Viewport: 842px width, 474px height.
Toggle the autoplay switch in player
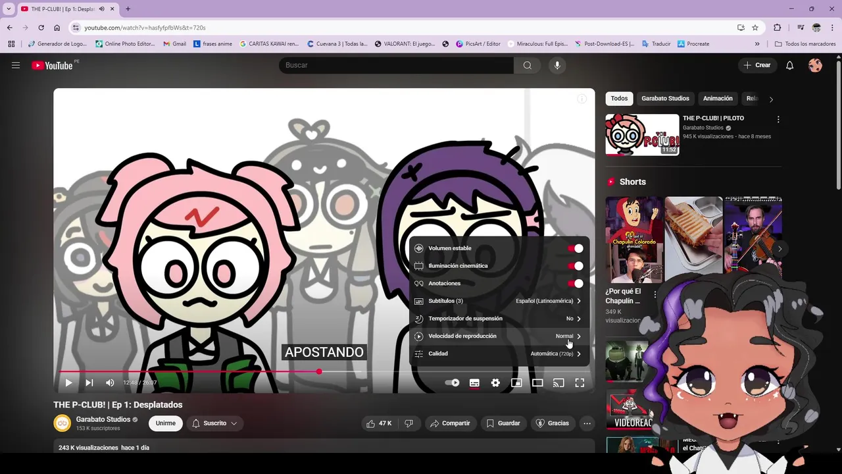(x=453, y=382)
